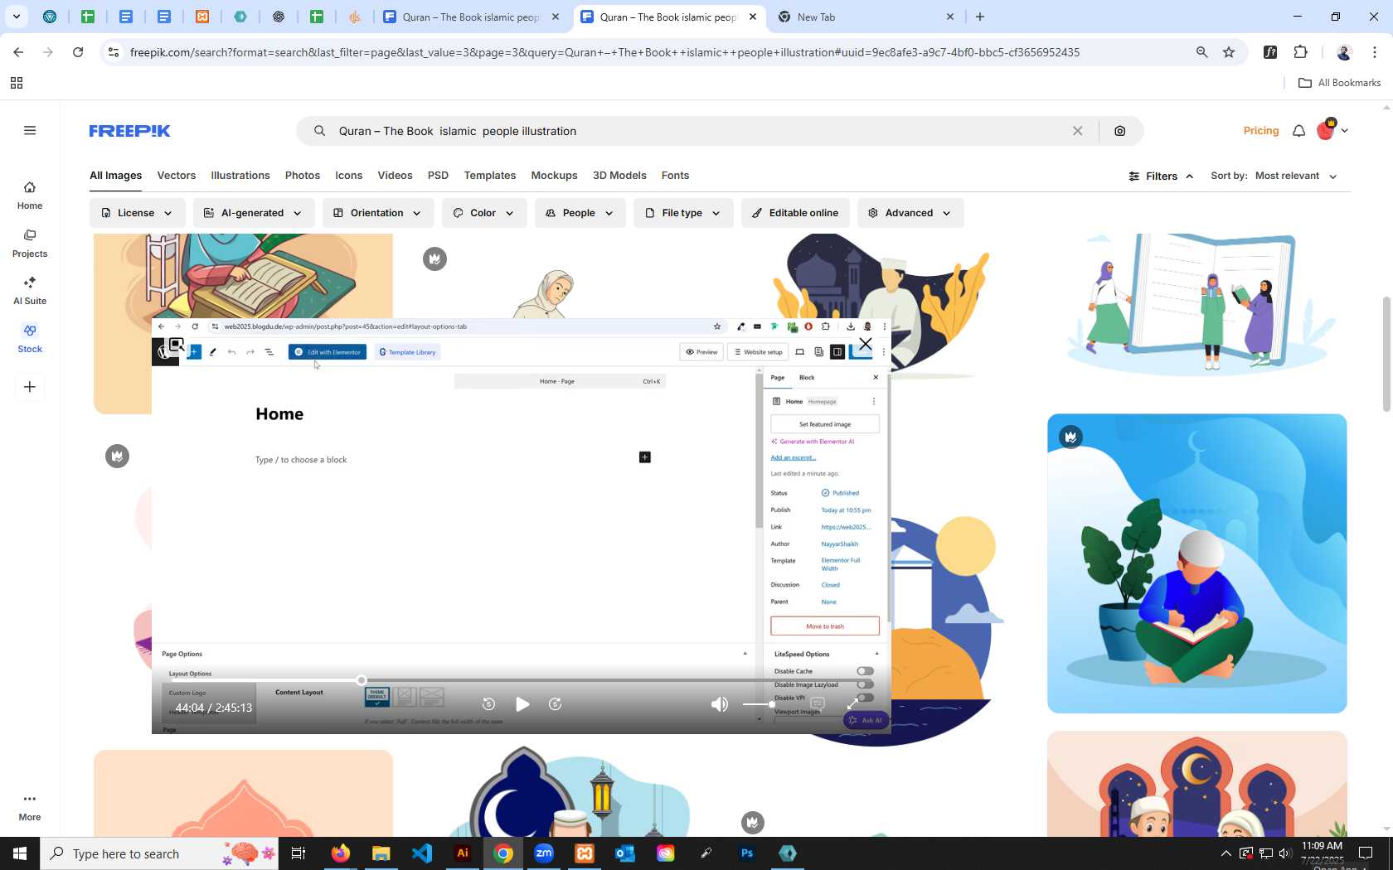The height and width of the screenshot is (870, 1393).
Task: Open Windows Start menu
Action: 20,853
